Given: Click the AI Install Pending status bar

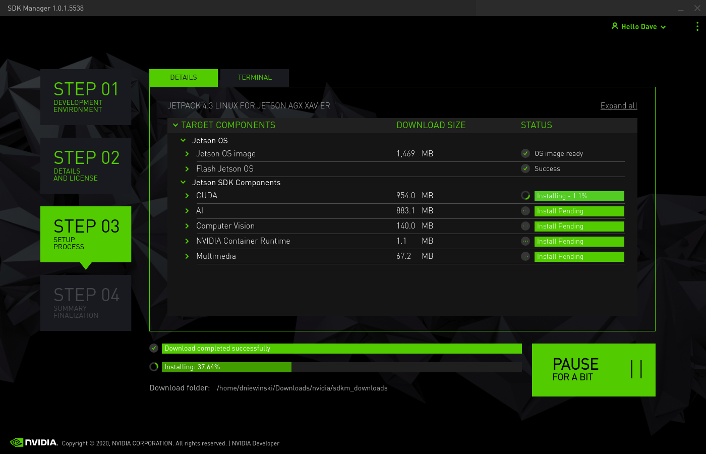Looking at the screenshot, I should (x=579, y=211).
